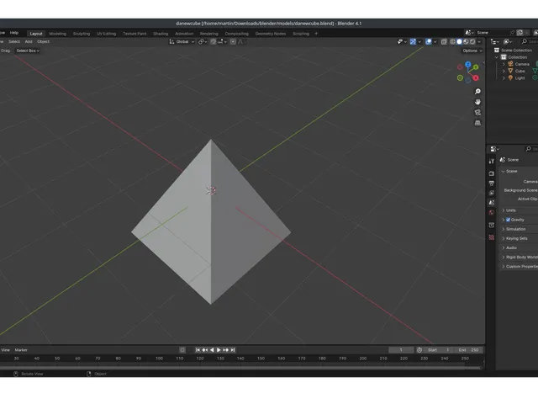Open the Global transform orientation dropdown
Image resolution: width=538 pixels, height=404 pixels.
point(182,41)
